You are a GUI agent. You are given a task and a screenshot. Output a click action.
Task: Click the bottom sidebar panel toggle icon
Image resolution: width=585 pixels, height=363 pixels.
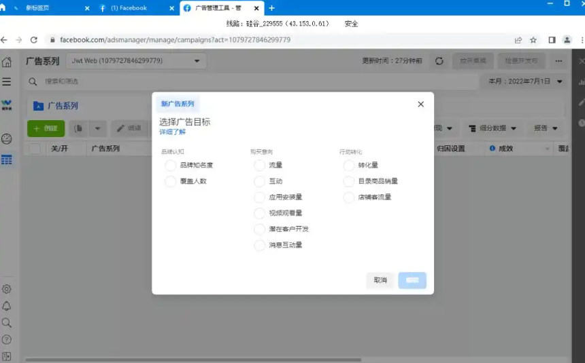coord(7,356)
